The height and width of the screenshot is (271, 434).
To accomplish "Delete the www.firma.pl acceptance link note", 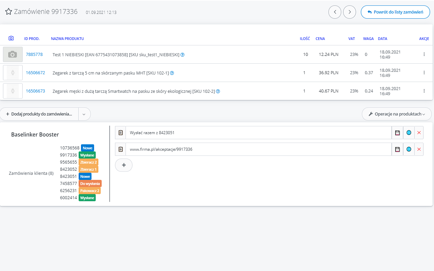I will coord(419,149).
